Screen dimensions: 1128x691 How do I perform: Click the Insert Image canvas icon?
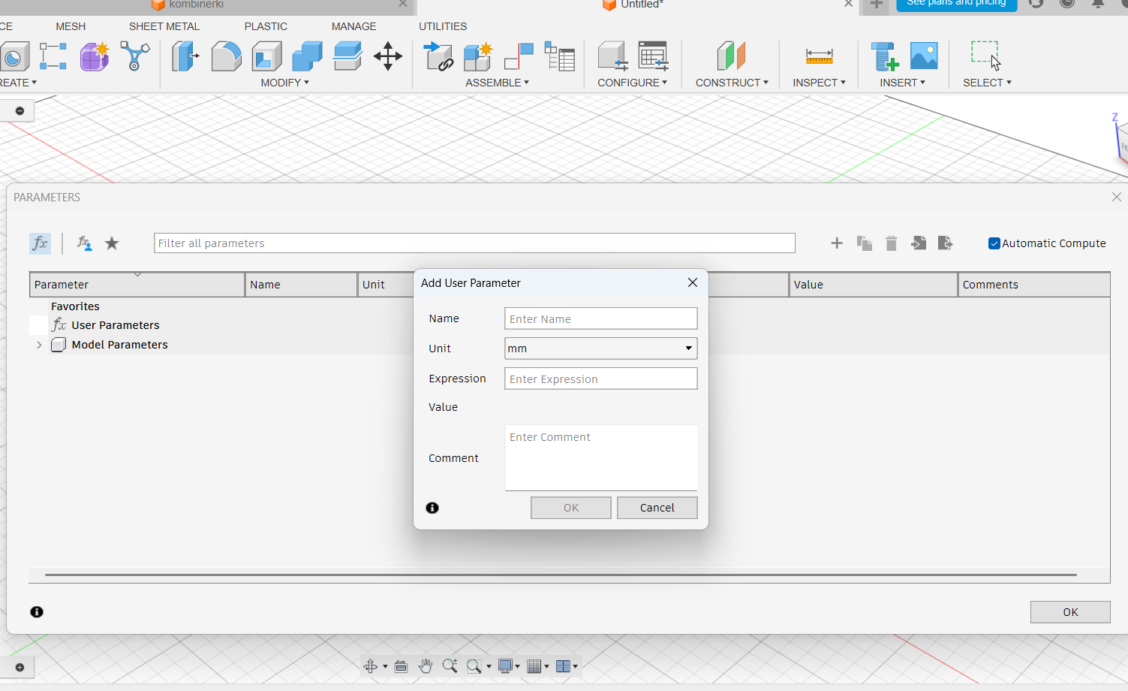924,56
